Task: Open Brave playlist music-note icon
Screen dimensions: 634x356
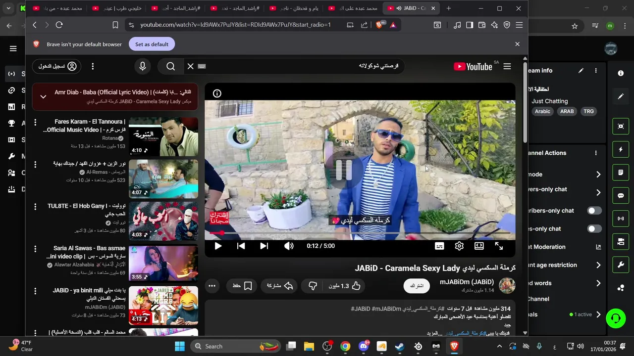Action: [457, 25]
